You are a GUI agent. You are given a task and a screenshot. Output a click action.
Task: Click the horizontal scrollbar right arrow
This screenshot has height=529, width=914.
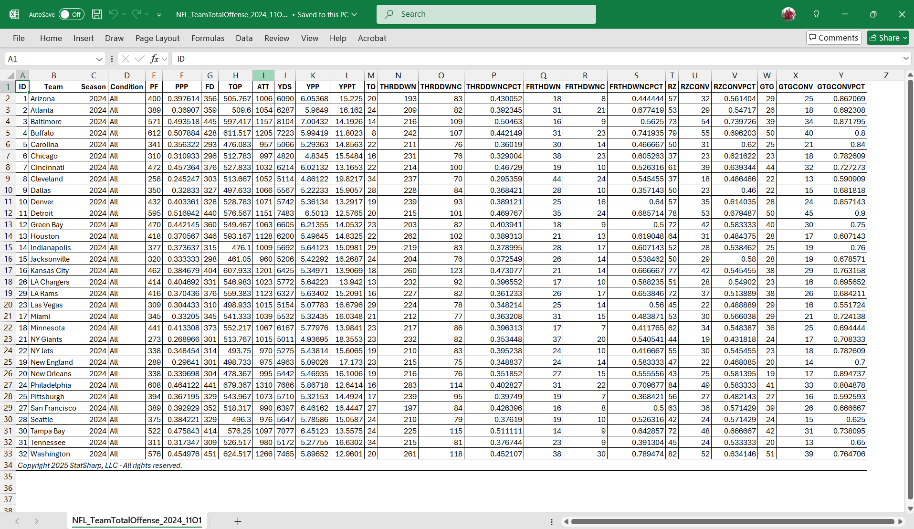pos(901,521)
